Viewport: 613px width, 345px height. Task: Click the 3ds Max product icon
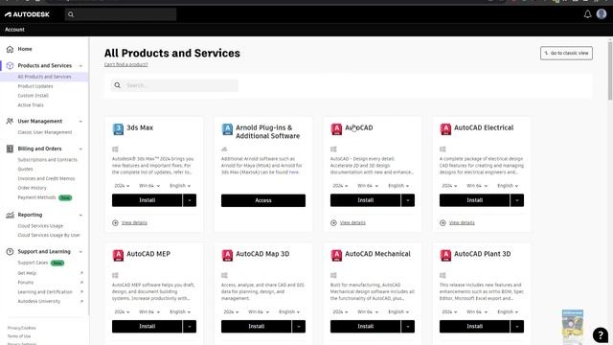coord(118,129)
